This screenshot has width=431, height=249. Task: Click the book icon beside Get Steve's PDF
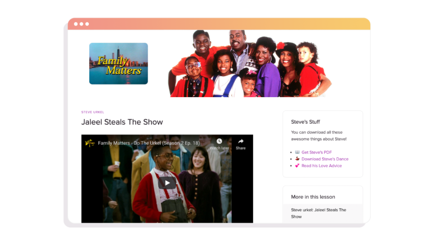tap(297, 152)
